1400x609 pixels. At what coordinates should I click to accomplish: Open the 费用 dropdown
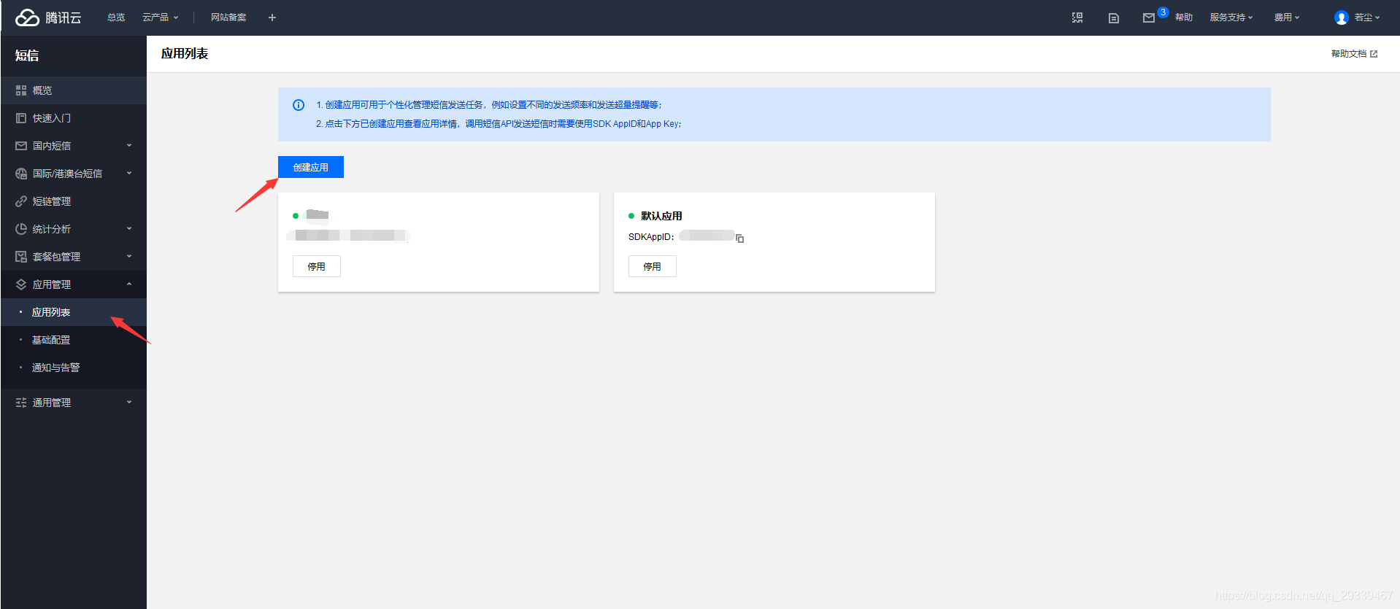click(1287, 18)
